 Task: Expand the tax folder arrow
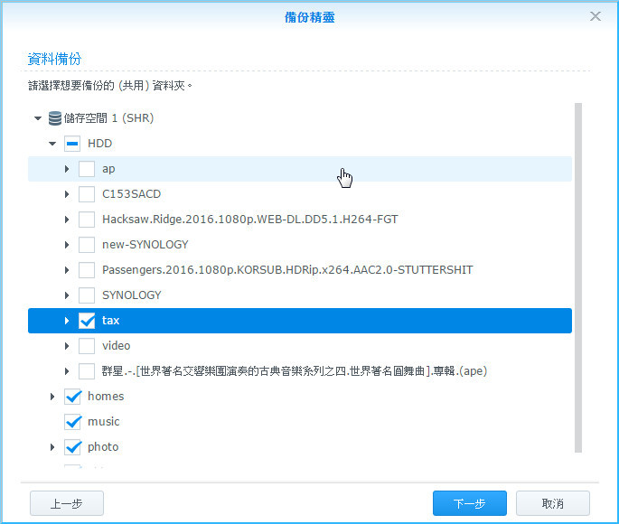tap(67, 321)
